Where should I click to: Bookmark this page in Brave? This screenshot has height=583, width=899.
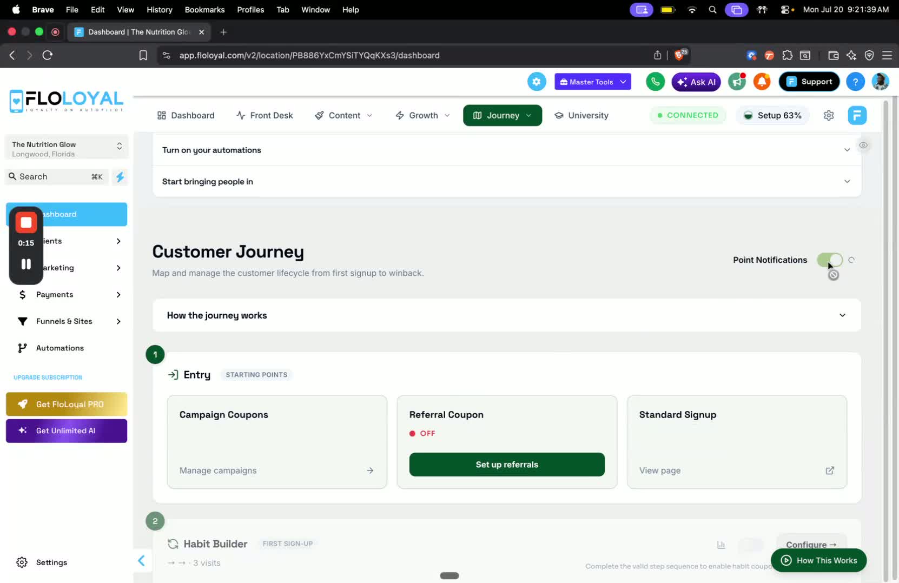[x=143, y=55]
